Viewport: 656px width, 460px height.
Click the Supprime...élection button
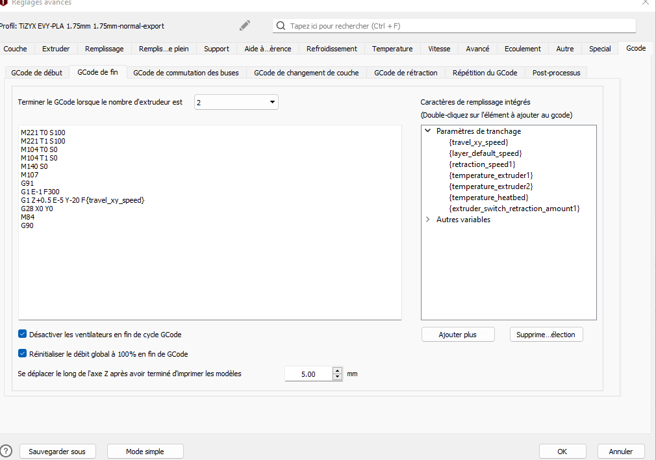coord(546,335)
